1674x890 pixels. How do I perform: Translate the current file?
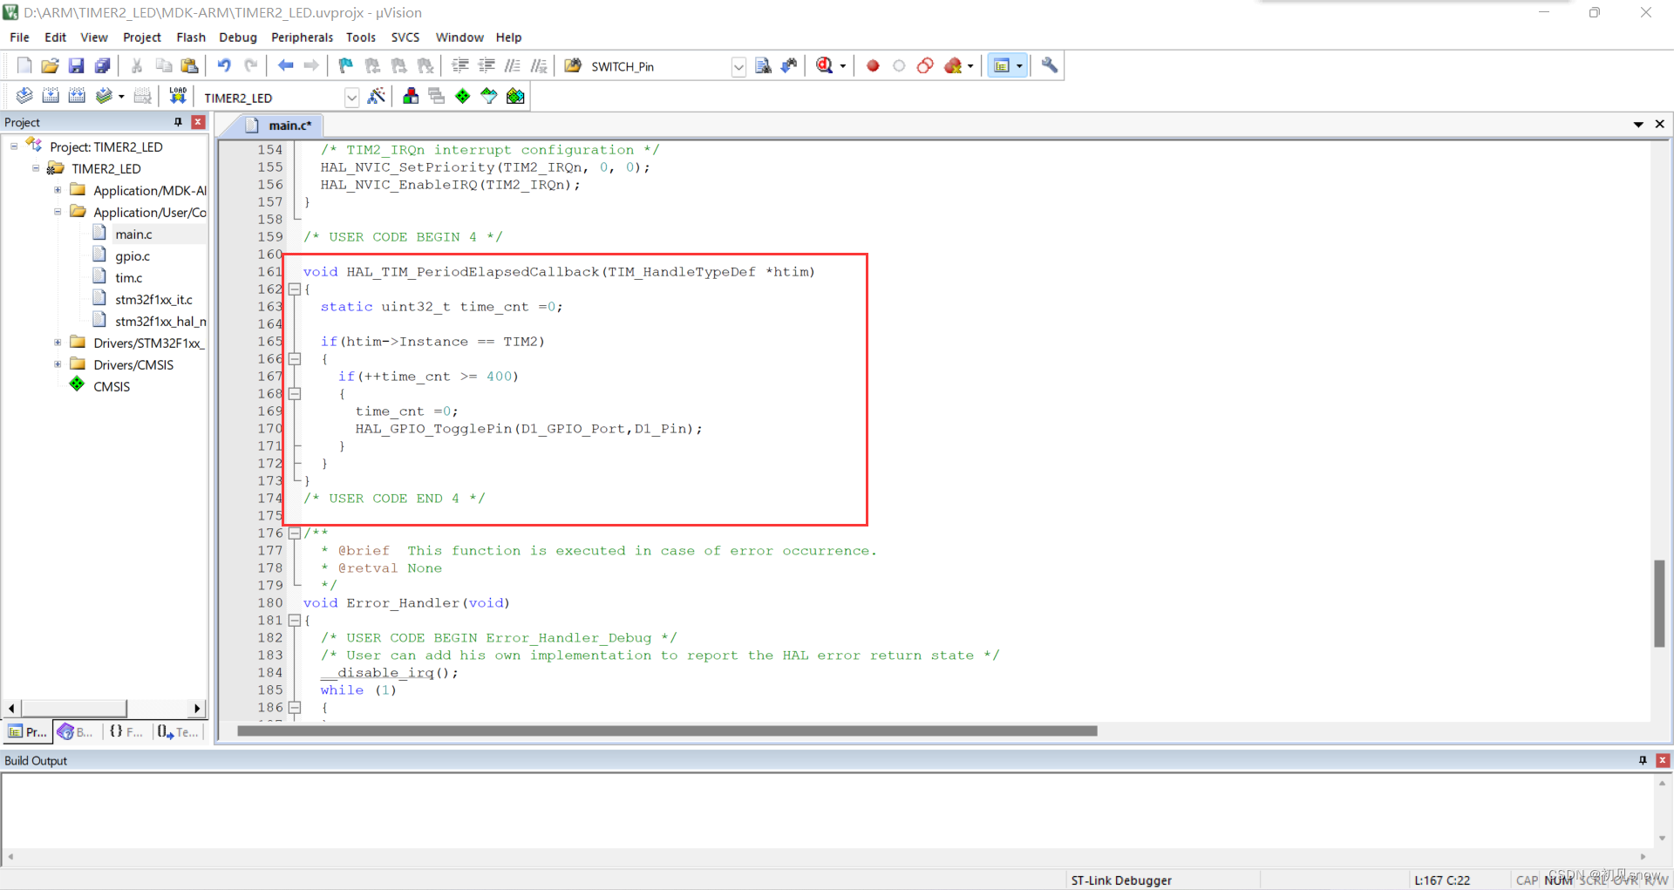click(x=24, y=96)
